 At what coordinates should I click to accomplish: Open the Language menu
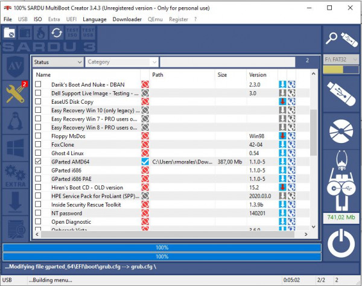point(95,19)
